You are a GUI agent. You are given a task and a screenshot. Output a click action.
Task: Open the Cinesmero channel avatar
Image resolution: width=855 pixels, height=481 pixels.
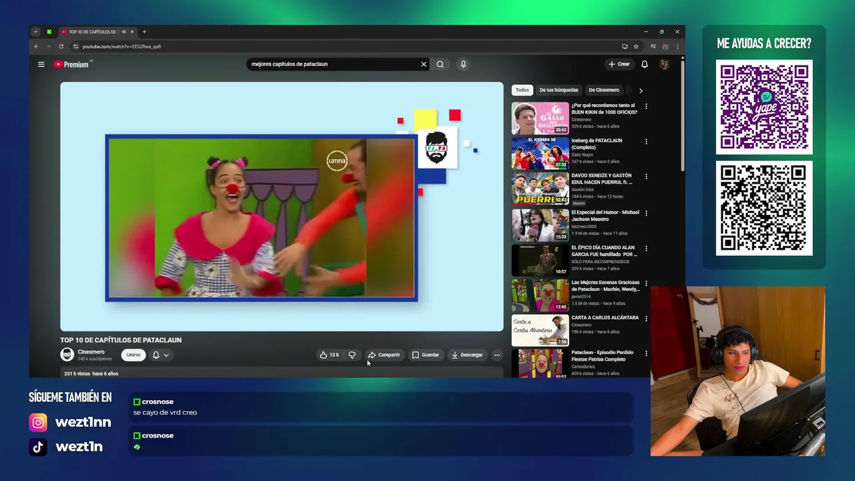(67, 355)
